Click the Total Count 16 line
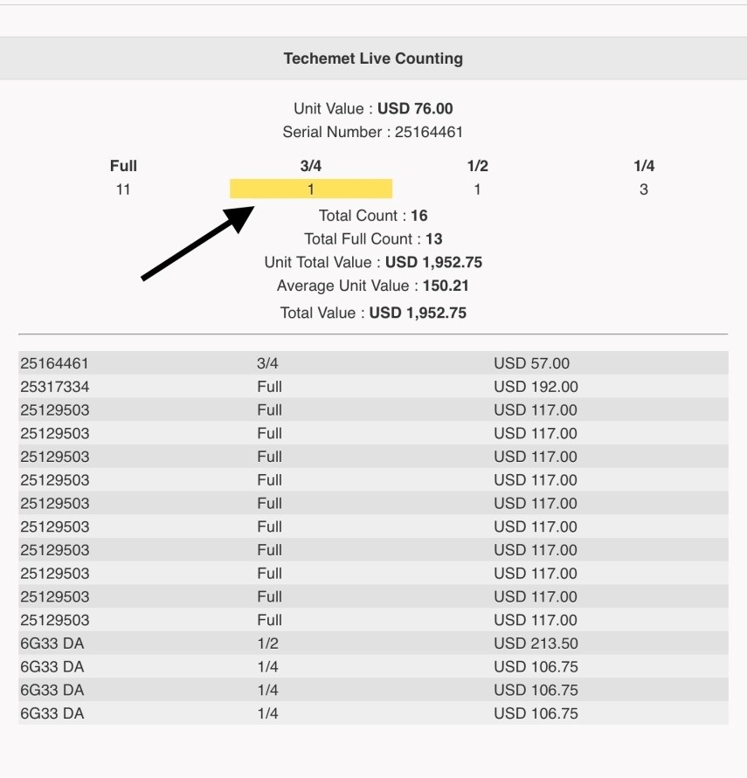 (373, 216)
